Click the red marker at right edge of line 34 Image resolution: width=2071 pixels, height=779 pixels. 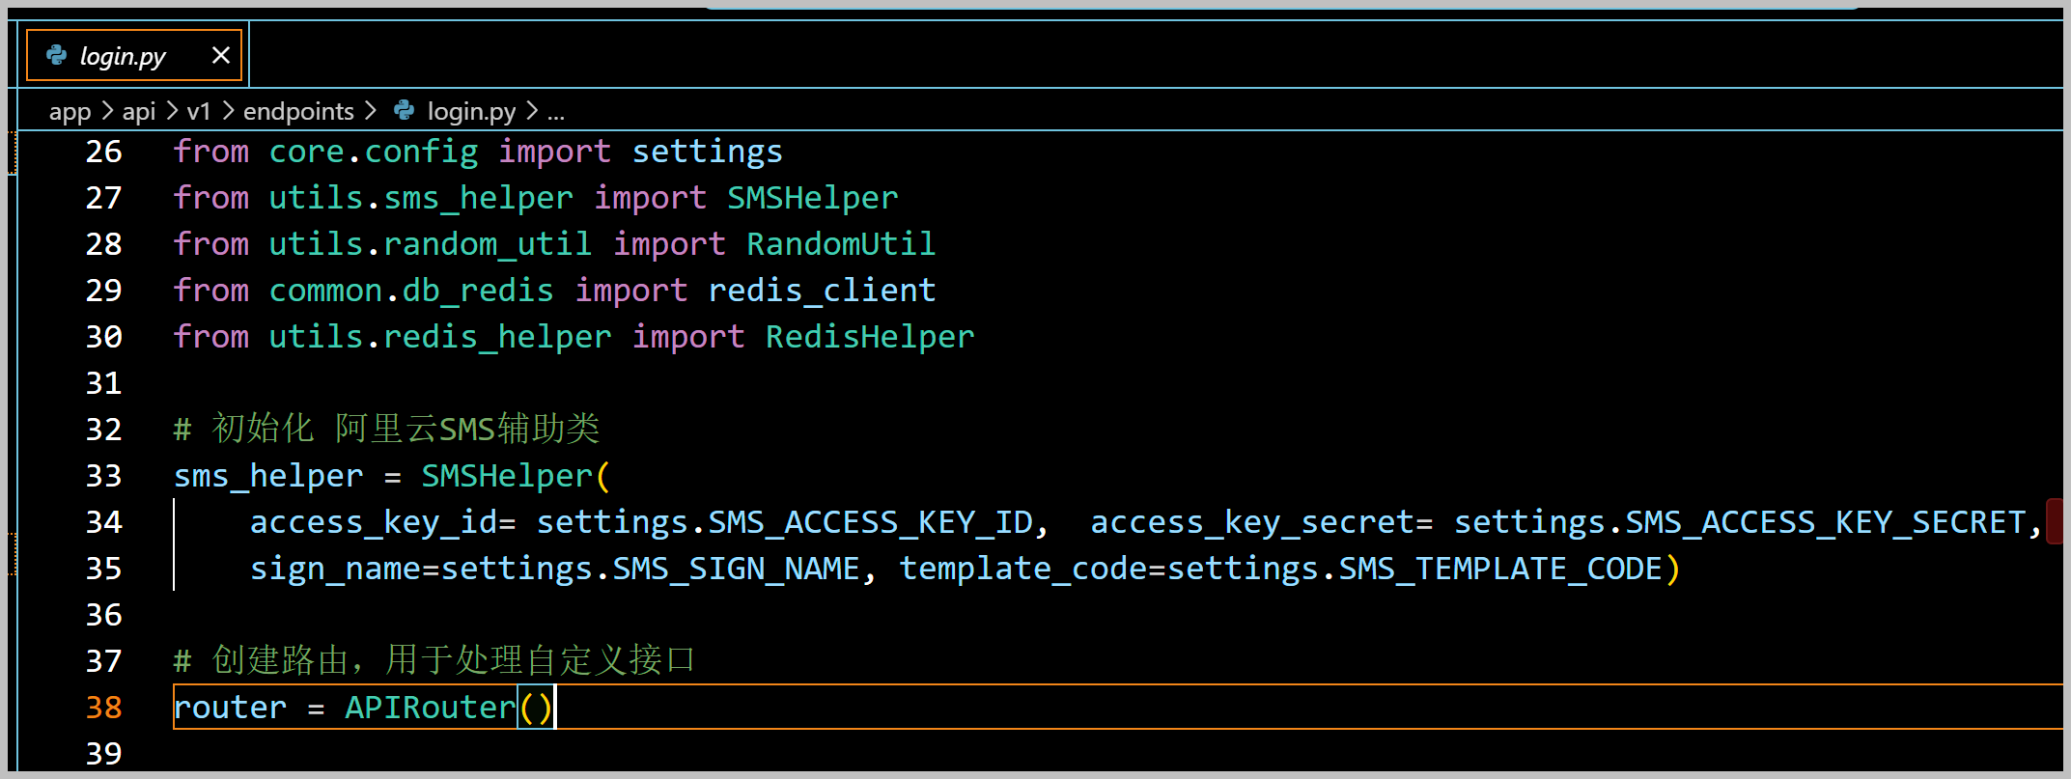point(2055,521)
